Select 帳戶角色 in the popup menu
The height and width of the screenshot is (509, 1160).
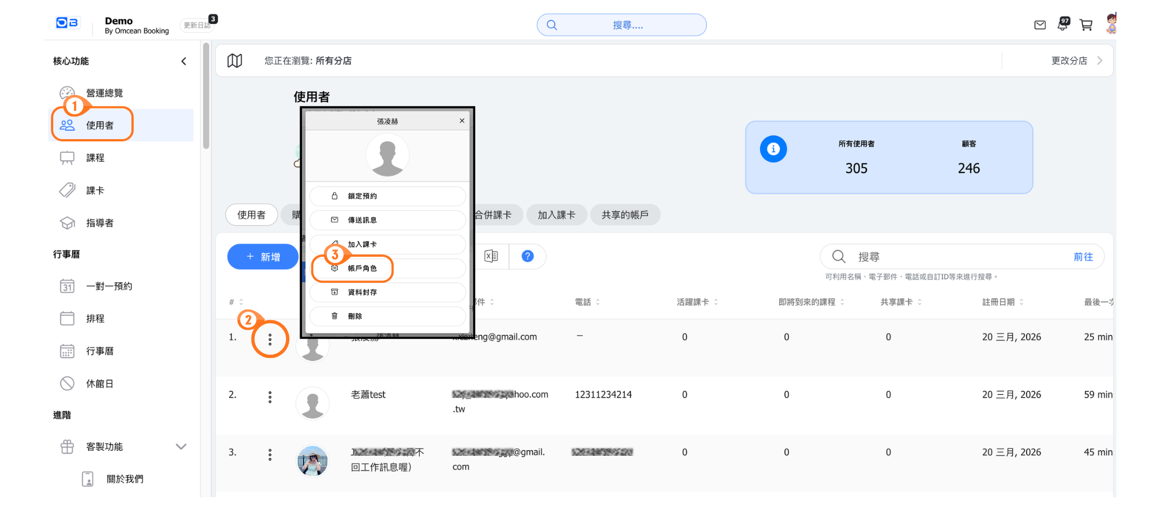[362, 268]
